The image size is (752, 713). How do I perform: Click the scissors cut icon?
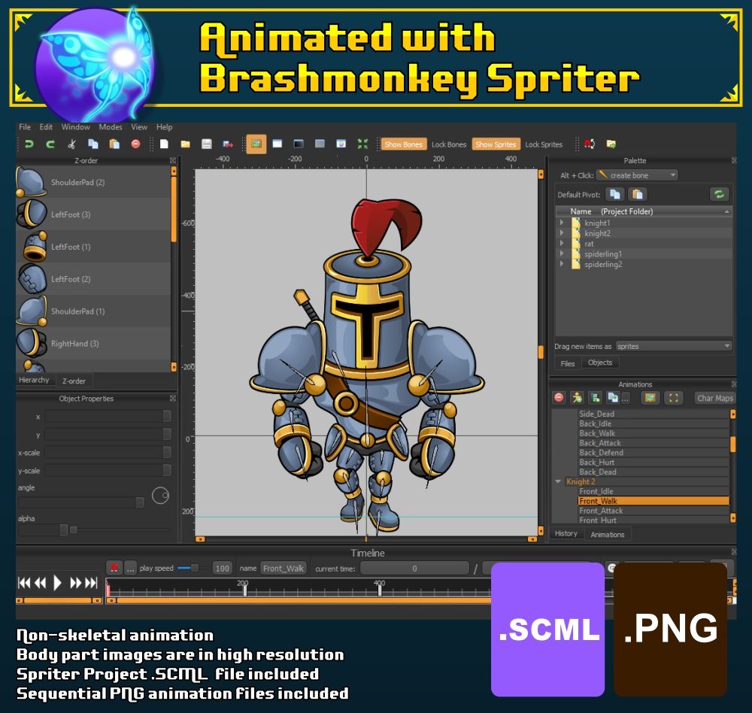(71, 144)
